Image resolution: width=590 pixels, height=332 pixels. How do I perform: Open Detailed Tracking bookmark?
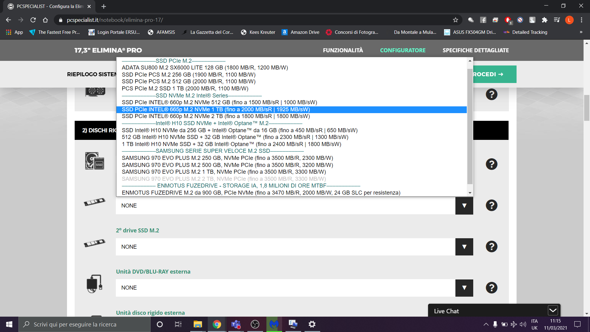click(525, 32)
